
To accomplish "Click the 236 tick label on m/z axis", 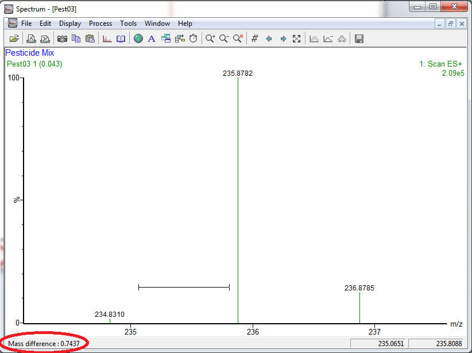I will tap(253, 332).
